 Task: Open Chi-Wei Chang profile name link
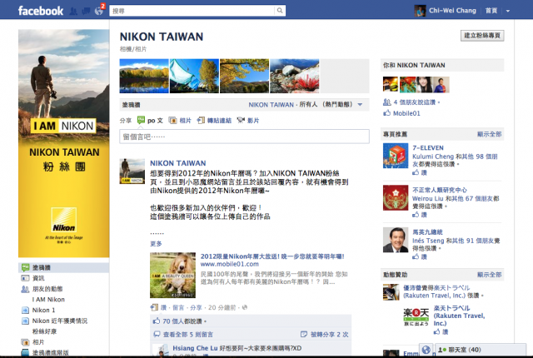pos(452,11)
